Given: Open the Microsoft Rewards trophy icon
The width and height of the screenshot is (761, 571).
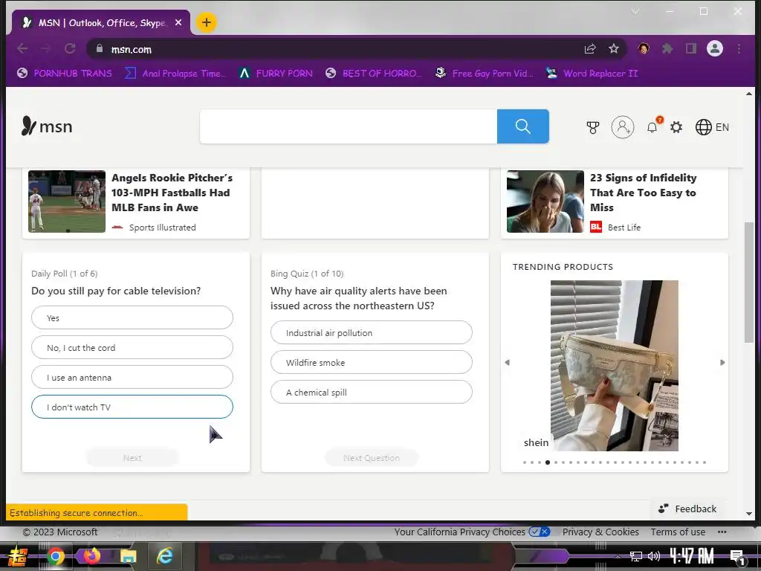Looking at the screenshot, I should (x=592, y=127).
